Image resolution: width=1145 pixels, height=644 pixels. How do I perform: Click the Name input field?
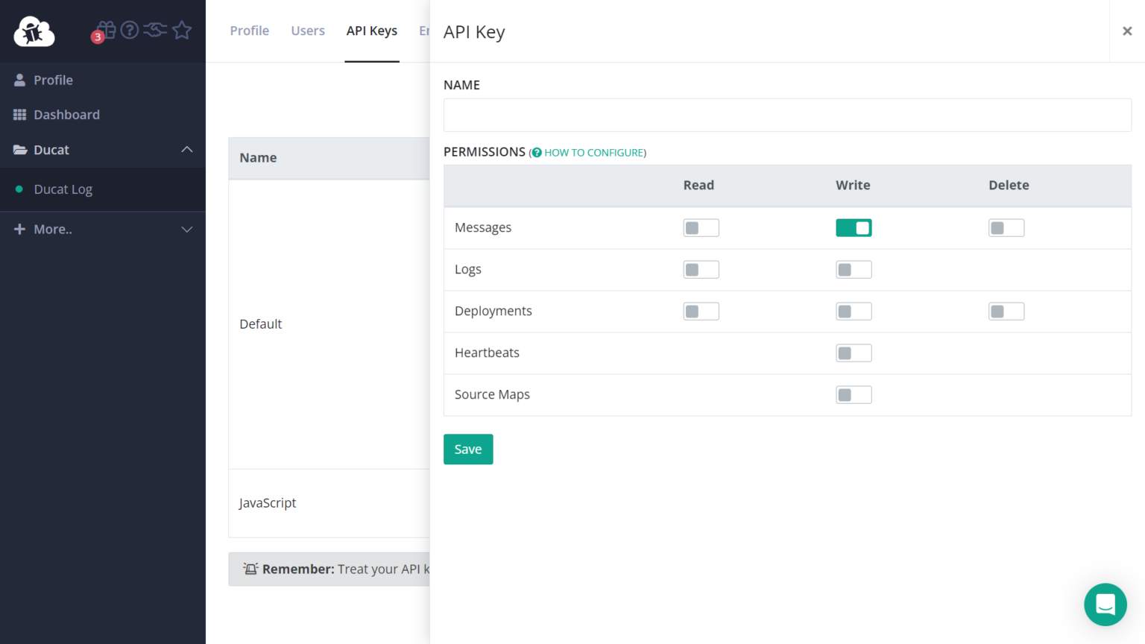[787, 116]
